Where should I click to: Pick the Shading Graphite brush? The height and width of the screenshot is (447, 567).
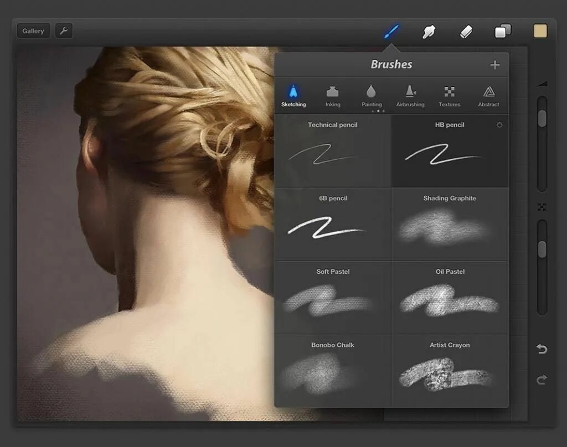[x=450, y=224]
